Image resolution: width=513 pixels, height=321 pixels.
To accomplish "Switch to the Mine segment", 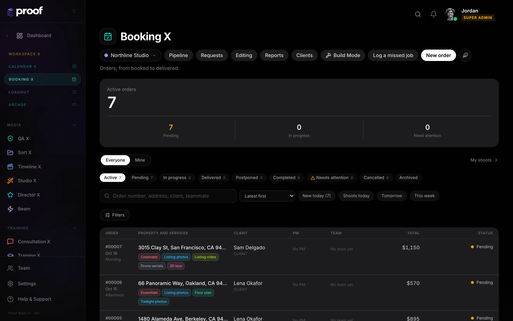I will click(x=140, y=160).
